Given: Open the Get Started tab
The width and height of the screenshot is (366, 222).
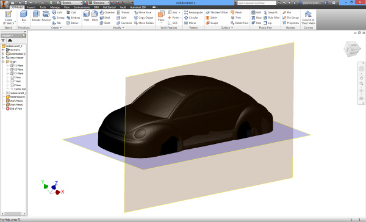Looking at the screenshot, I should pyautogui.click(x=109, y=7).
